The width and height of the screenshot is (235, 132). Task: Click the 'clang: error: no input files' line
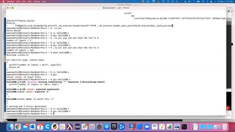click(23, 77)
